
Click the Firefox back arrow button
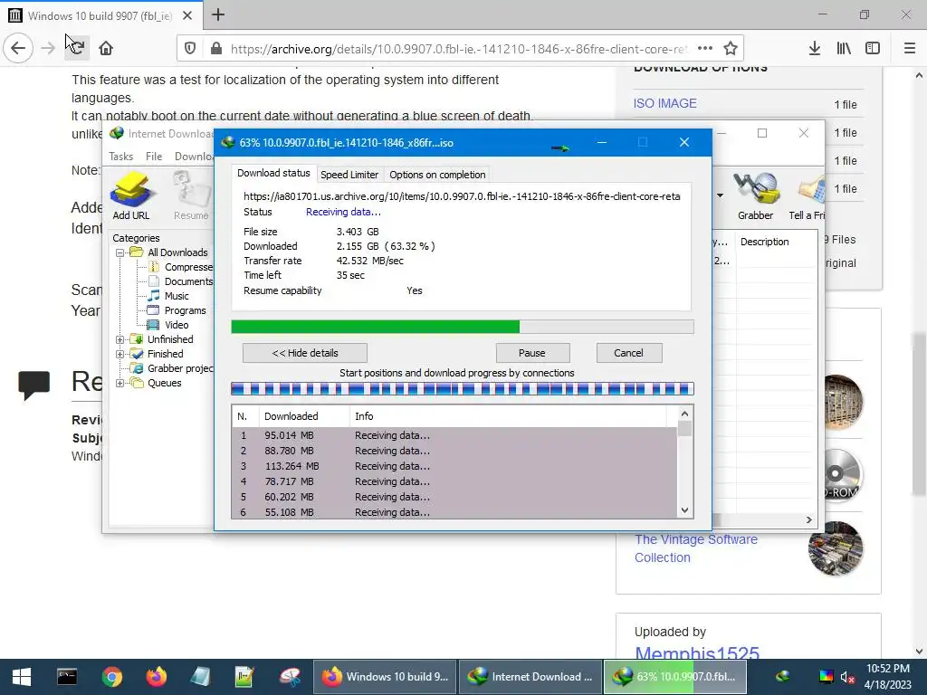coord(18,48)
